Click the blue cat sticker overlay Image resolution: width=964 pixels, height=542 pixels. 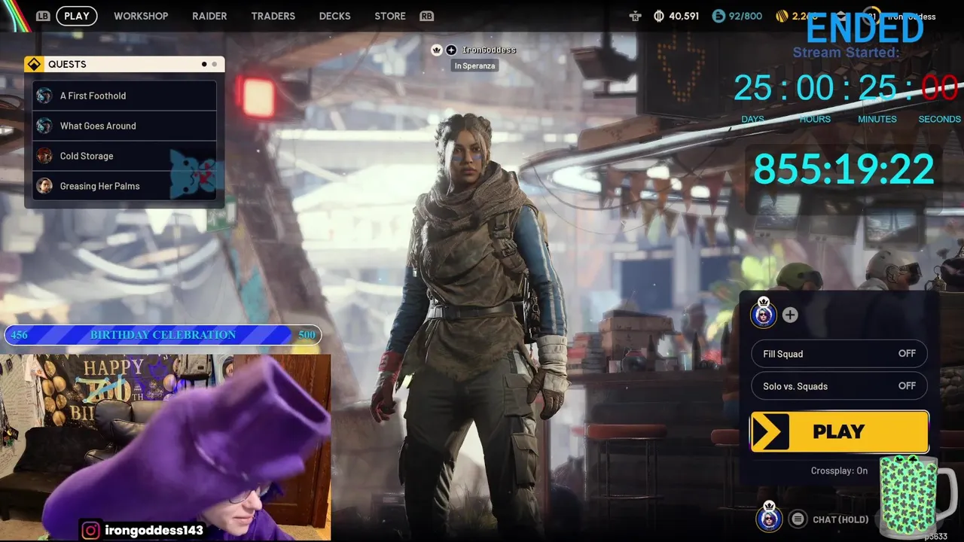pos(193,174)
